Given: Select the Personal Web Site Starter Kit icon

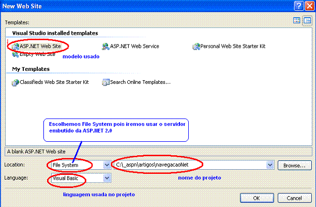Looking at the screenshot, I should point(196,47).
